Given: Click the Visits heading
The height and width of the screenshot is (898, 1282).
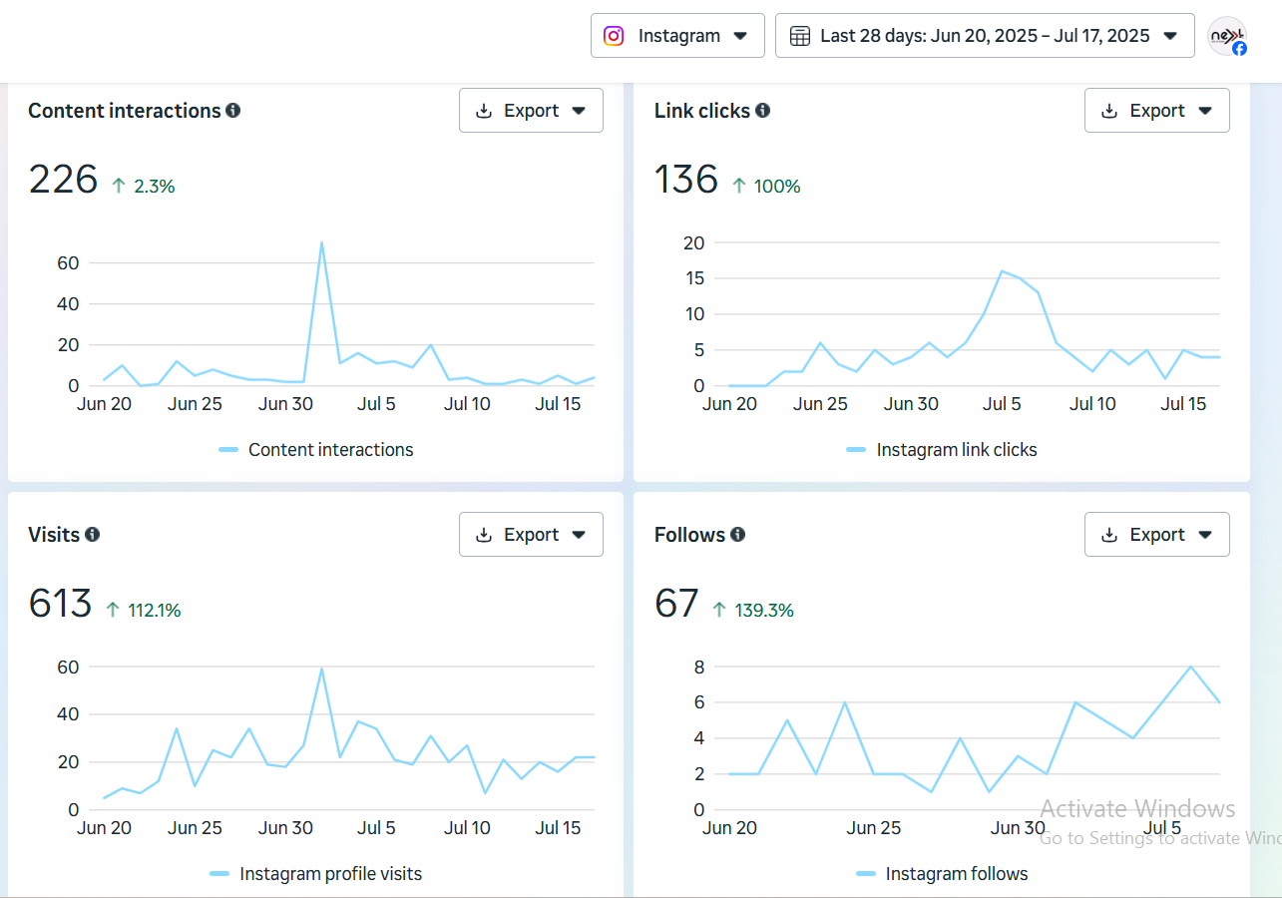Looking at the screenshot, I should click(54, 535).
